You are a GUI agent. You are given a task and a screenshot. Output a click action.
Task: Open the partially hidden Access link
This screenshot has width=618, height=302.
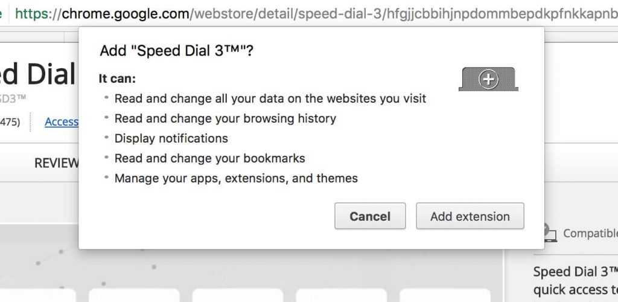(x=62, y=122)
